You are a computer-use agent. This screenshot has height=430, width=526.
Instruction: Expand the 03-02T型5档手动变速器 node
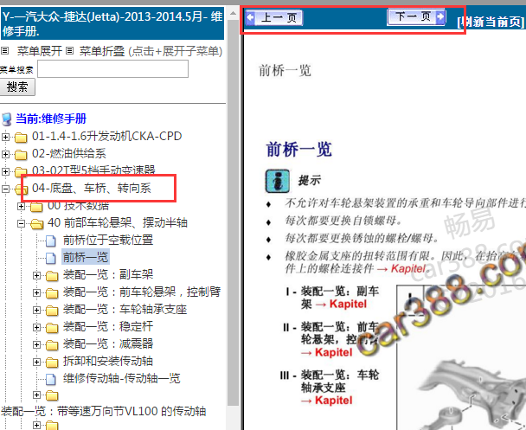tap(5, 171)
